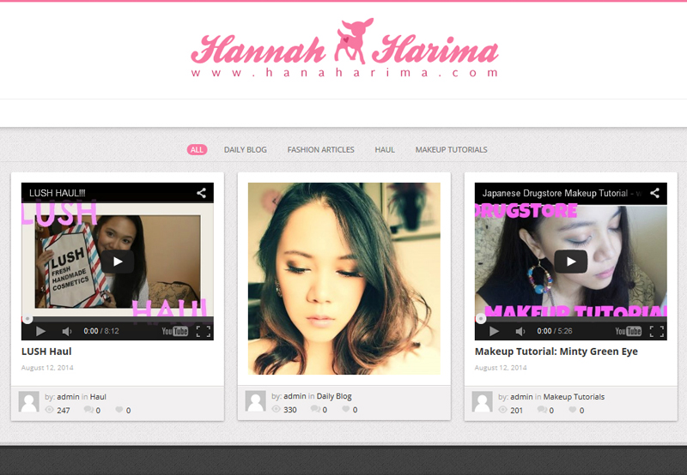This screenshot has height=475, width=687.
Task: Mute the Makeup Tutorial video volume
Action: point(520,331)
